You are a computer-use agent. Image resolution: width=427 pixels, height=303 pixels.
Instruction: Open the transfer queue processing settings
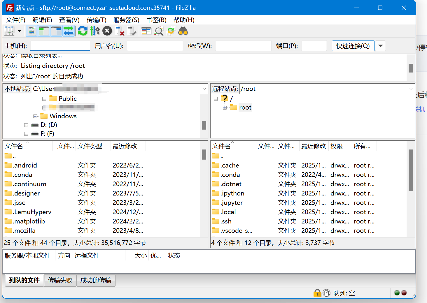[95, 31]
